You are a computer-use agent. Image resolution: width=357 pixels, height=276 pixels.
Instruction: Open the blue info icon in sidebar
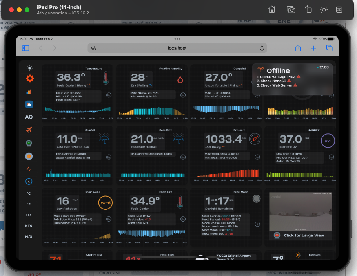pyautogui.click(x=29, y=182)
